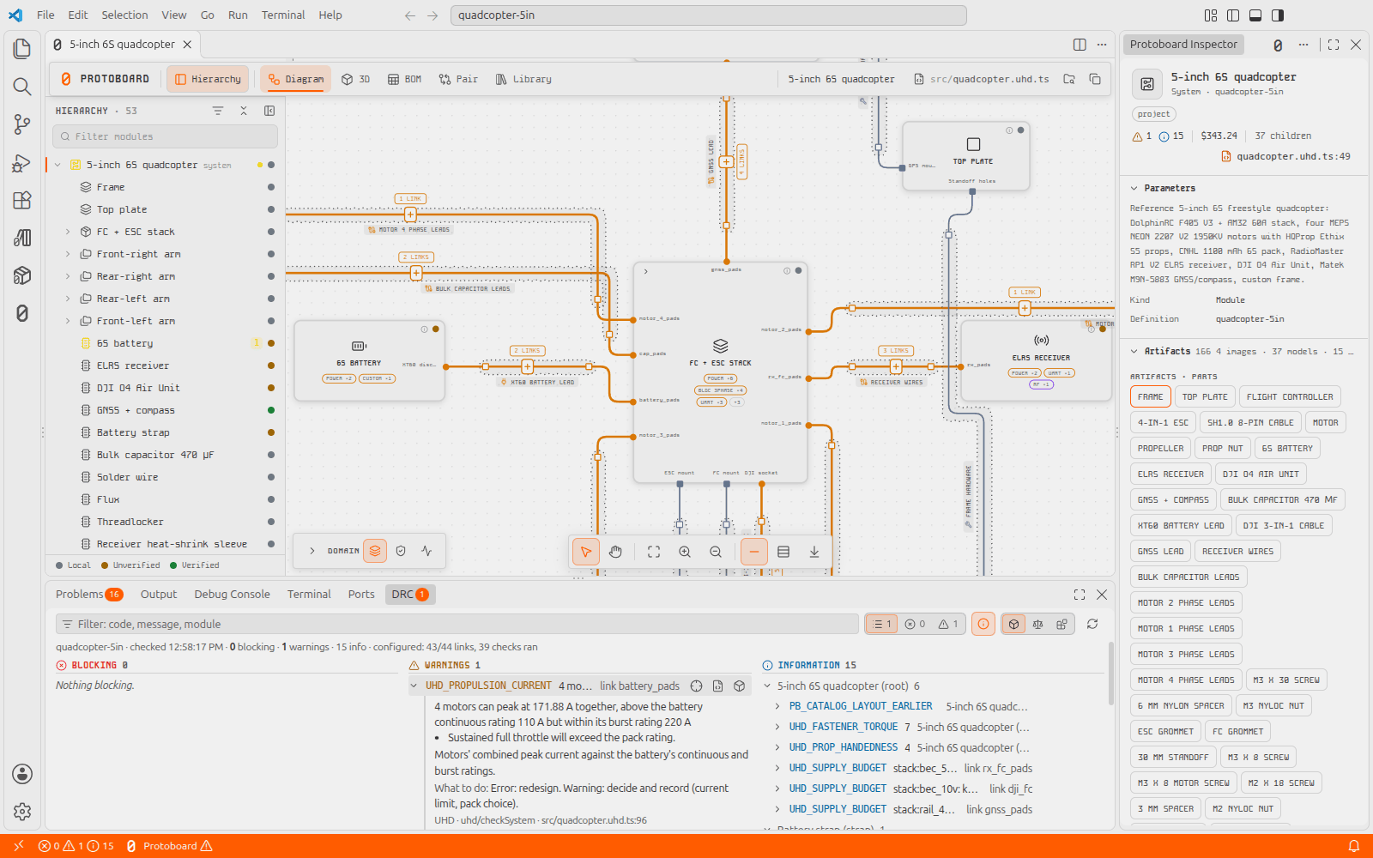Select the hand pan tool in diagram toolbar
This screenshot has width=1373, height=858.
(x=615, y=552)
